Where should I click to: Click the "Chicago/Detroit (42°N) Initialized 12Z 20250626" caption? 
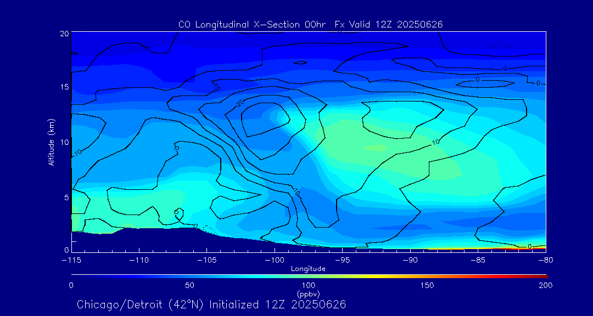[211, 304]
